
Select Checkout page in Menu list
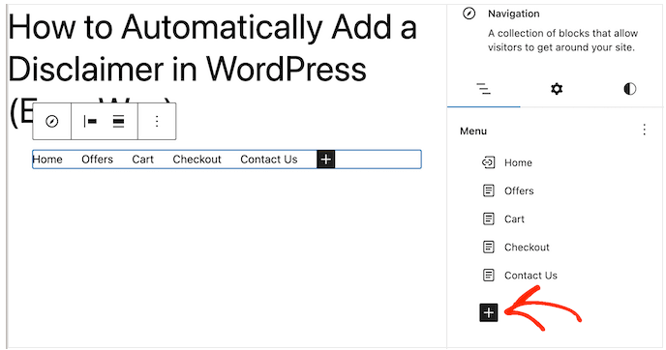(x=527, y=248)
